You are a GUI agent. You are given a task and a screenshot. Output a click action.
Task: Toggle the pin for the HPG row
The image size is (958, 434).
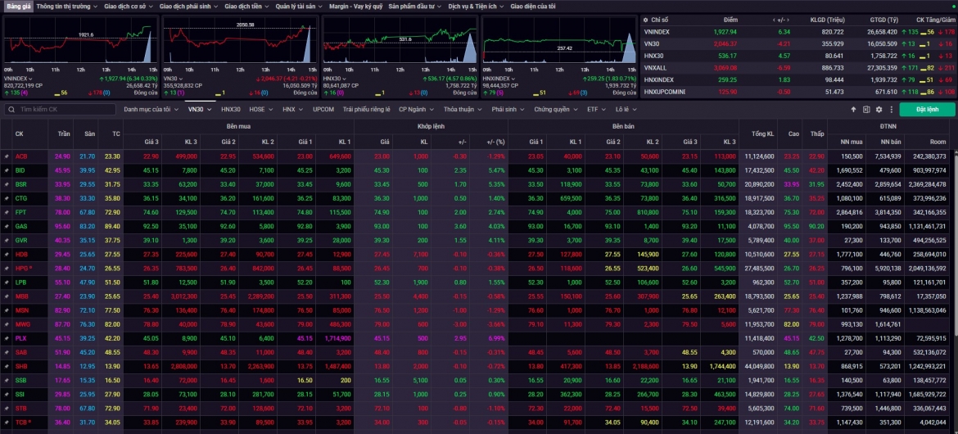coord(7,269)
